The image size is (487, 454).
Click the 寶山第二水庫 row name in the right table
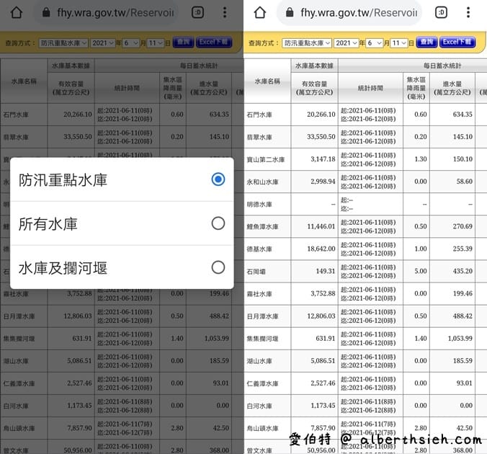pyautogui.click(x=266, y=159)
